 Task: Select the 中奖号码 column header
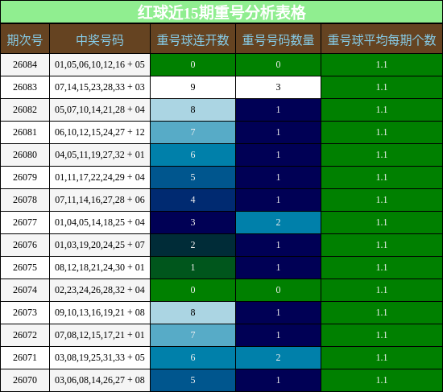[x=100, y=39]
